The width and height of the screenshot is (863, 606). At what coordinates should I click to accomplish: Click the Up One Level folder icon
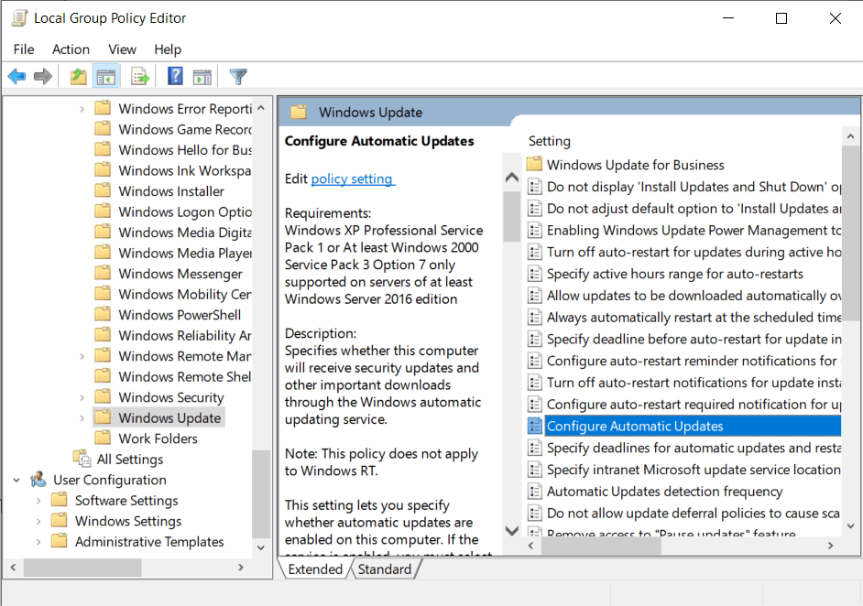pos(79,77)
